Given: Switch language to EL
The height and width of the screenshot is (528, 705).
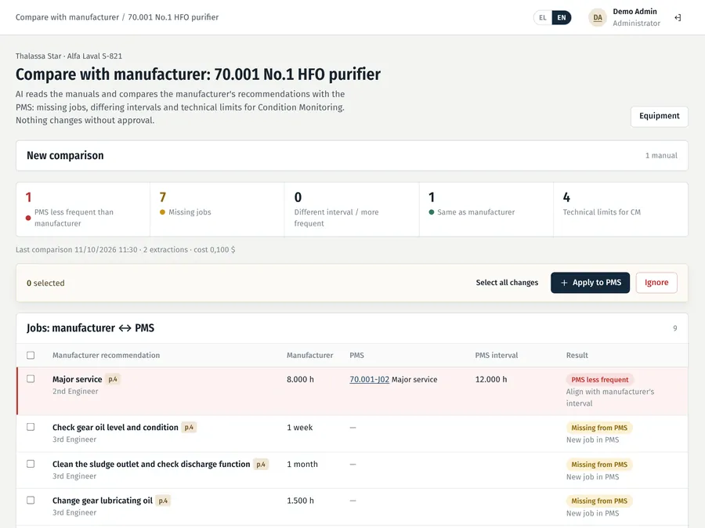Looking at the screenshot, I should pyautogui.click(x=543, y=17).
